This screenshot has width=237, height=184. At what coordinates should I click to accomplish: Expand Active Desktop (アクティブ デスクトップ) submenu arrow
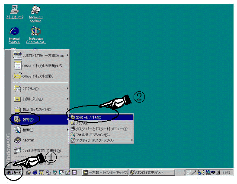click(x=132, y=140)
